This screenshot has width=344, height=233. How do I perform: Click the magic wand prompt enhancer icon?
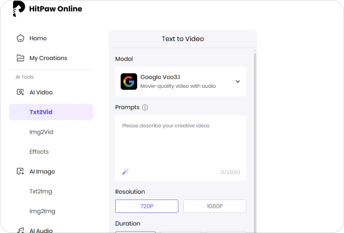(125, 172)
